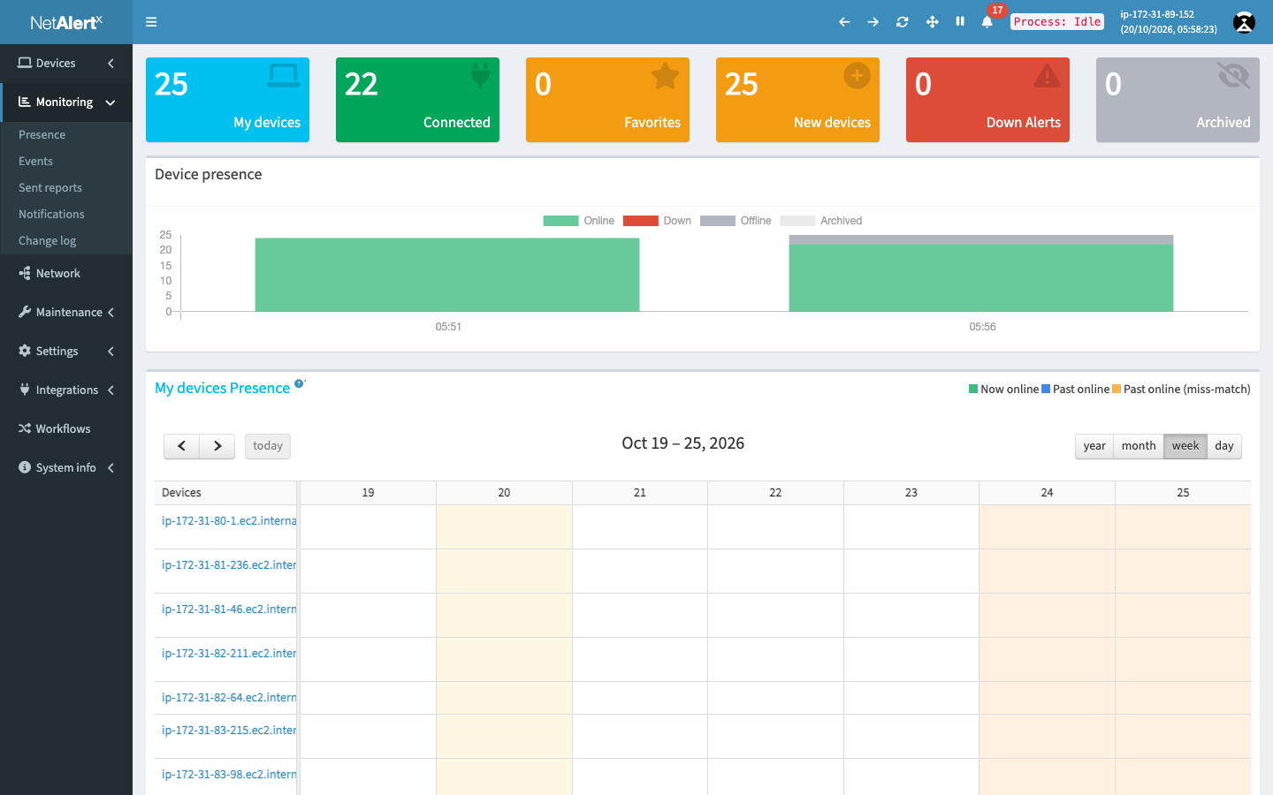The image size is (1273, 795).
Task: Click the help icon beside My devices Presence
Action: [299, 383]
